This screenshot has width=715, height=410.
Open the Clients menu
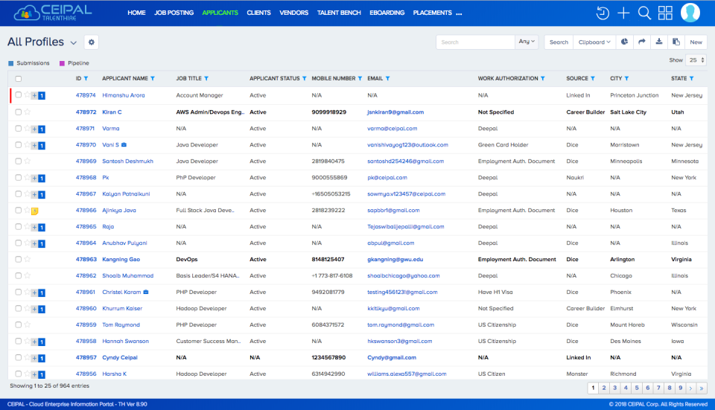click(x=258, y=13)
